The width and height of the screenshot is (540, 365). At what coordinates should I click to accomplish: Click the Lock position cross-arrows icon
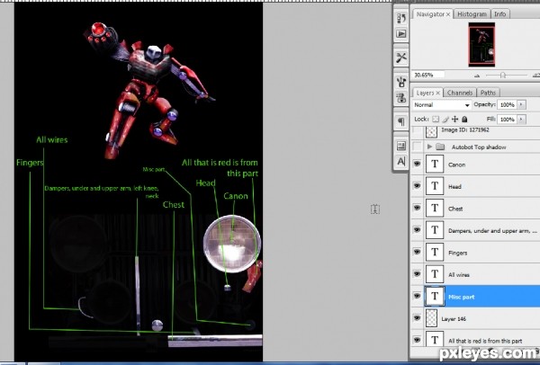pyautogui.click(x=454, y=119)
